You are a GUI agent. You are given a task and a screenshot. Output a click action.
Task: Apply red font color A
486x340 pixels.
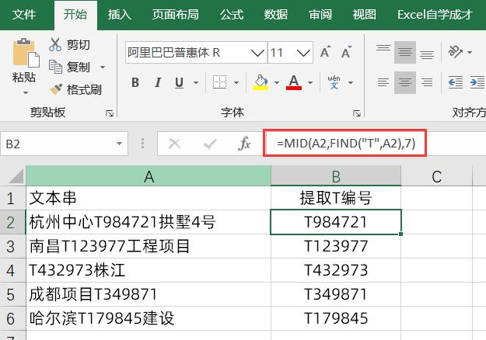click(x=294, y=82)
